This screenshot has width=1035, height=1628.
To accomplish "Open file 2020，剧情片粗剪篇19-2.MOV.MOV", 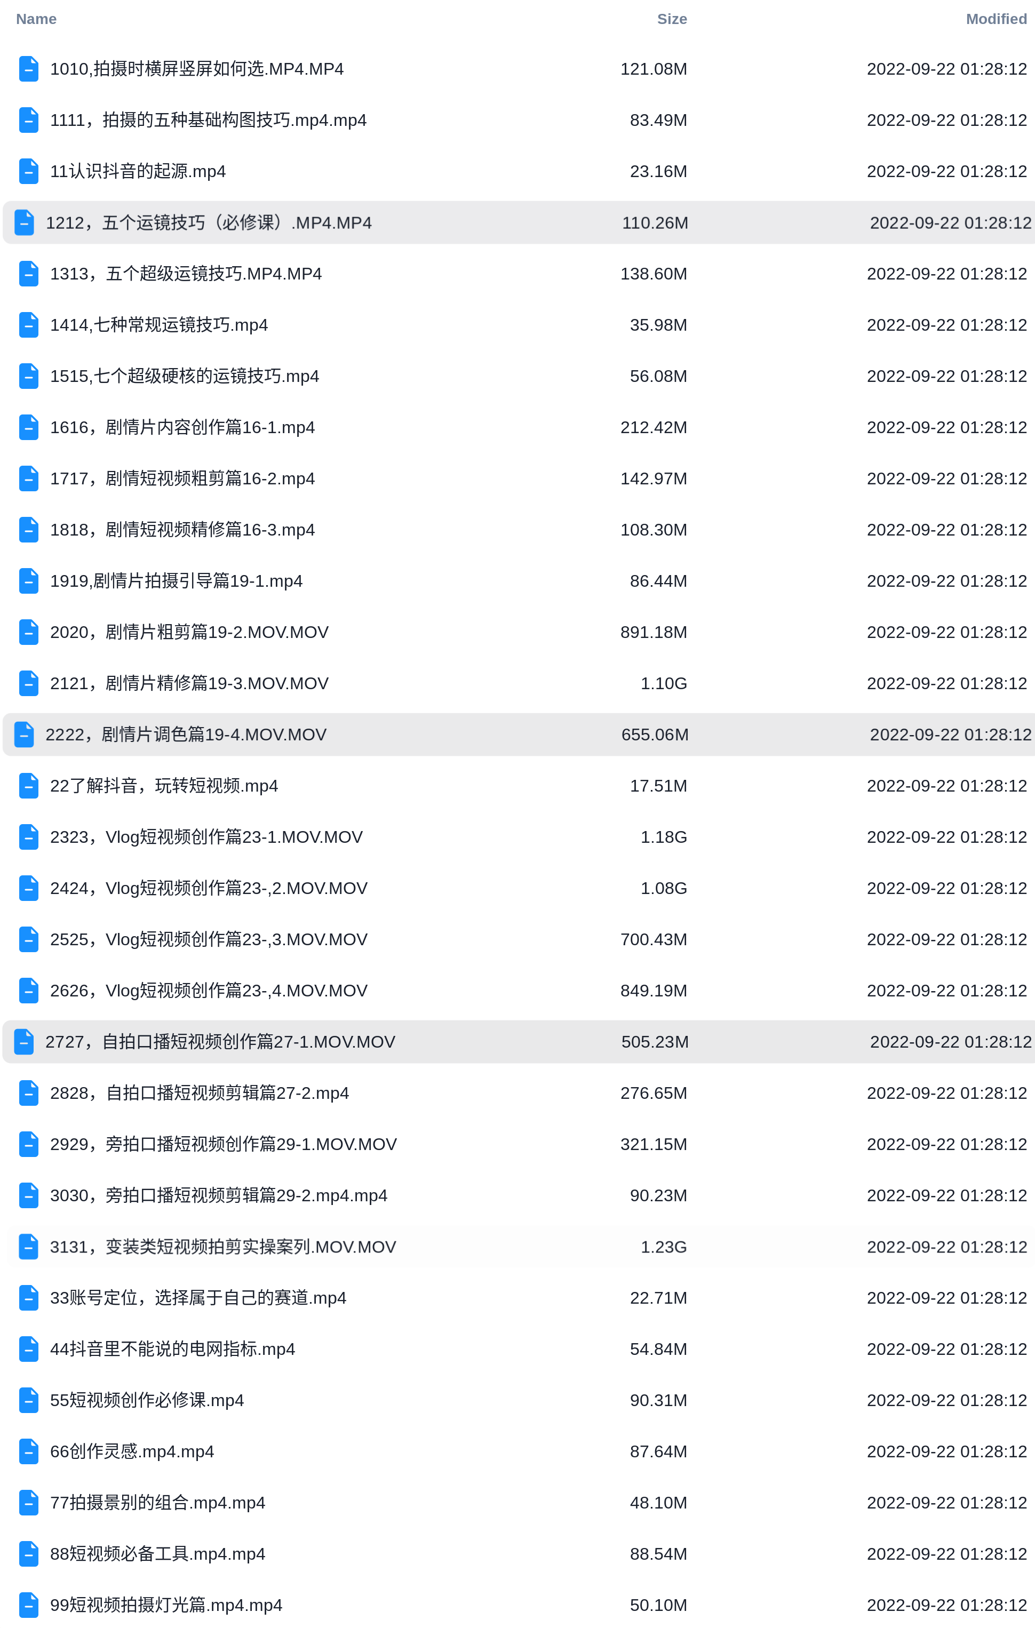I will [x=189, y=632].
